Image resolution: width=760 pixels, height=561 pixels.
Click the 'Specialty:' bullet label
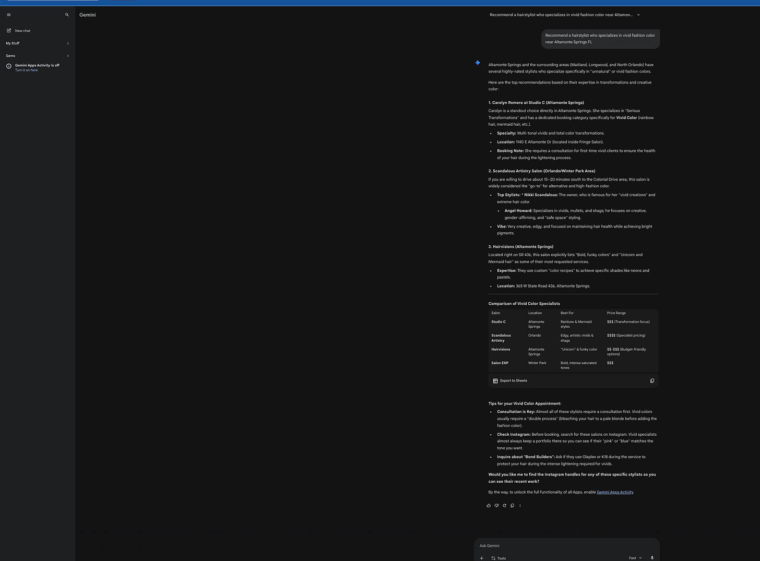pyautogui.click(x=506, y=133)
